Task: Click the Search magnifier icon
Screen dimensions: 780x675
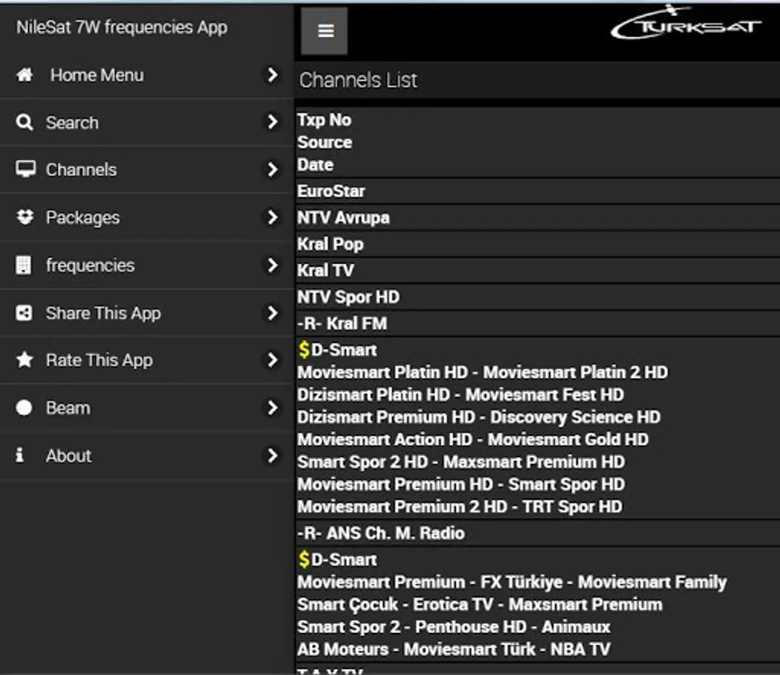Action: [x=24, y=122]
